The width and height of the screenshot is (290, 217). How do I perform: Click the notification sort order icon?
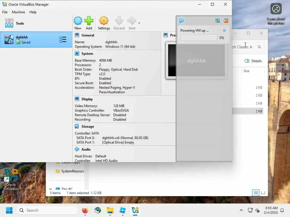(x=217, y=21)
